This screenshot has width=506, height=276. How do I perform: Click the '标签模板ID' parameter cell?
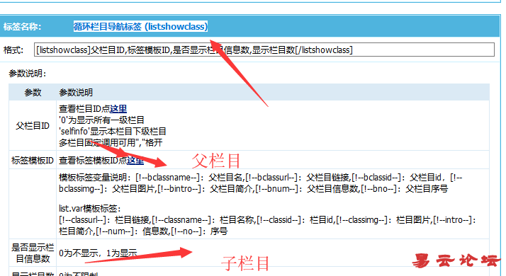33,160
